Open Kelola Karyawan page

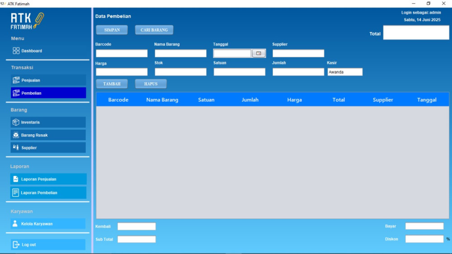(x=48, y=224)
